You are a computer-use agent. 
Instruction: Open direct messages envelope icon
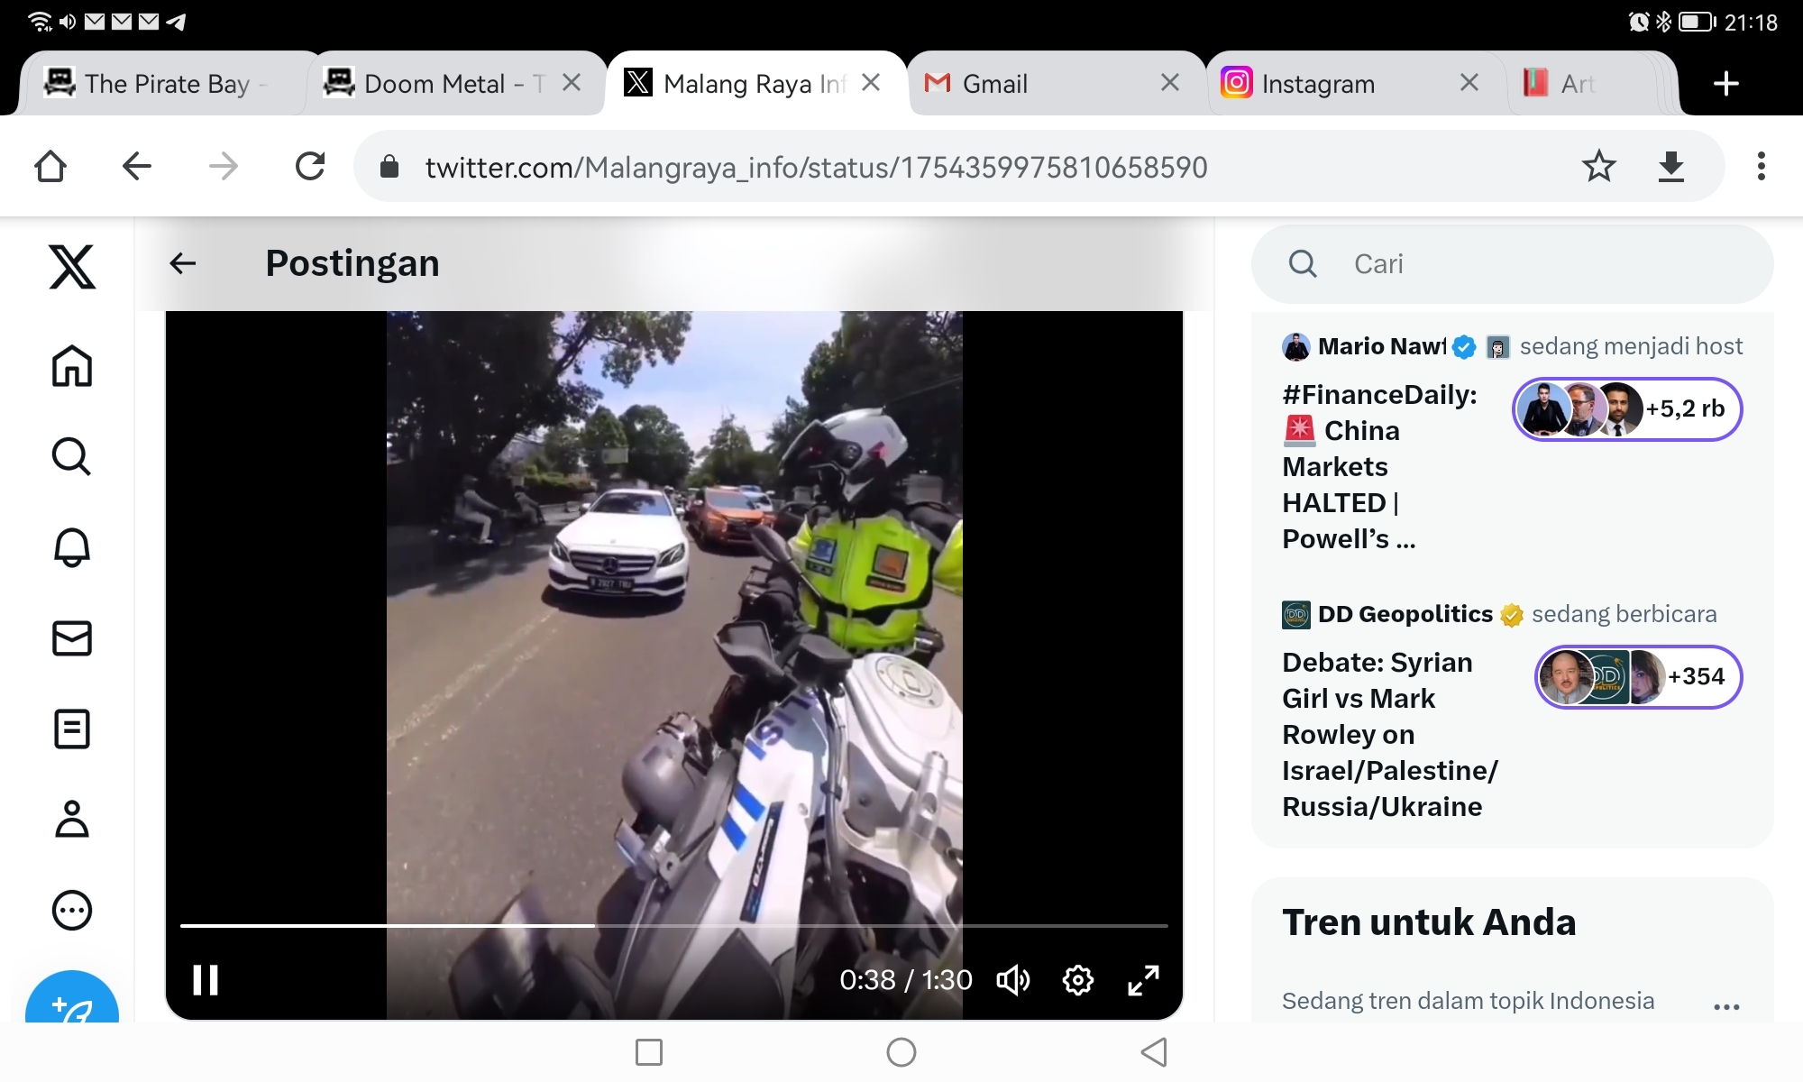pyautogui.click(x=72, y=639)
